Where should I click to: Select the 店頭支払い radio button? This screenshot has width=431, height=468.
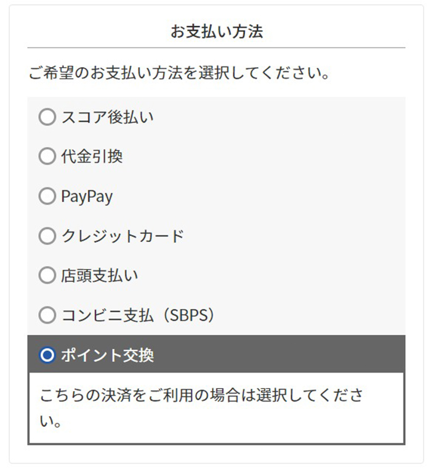coord(47,275)
